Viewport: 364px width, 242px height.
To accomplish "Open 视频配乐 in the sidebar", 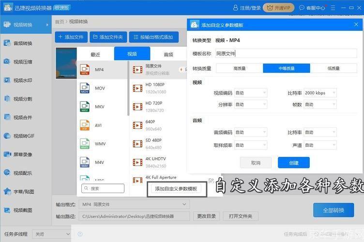I will click(x=26, y=173).
